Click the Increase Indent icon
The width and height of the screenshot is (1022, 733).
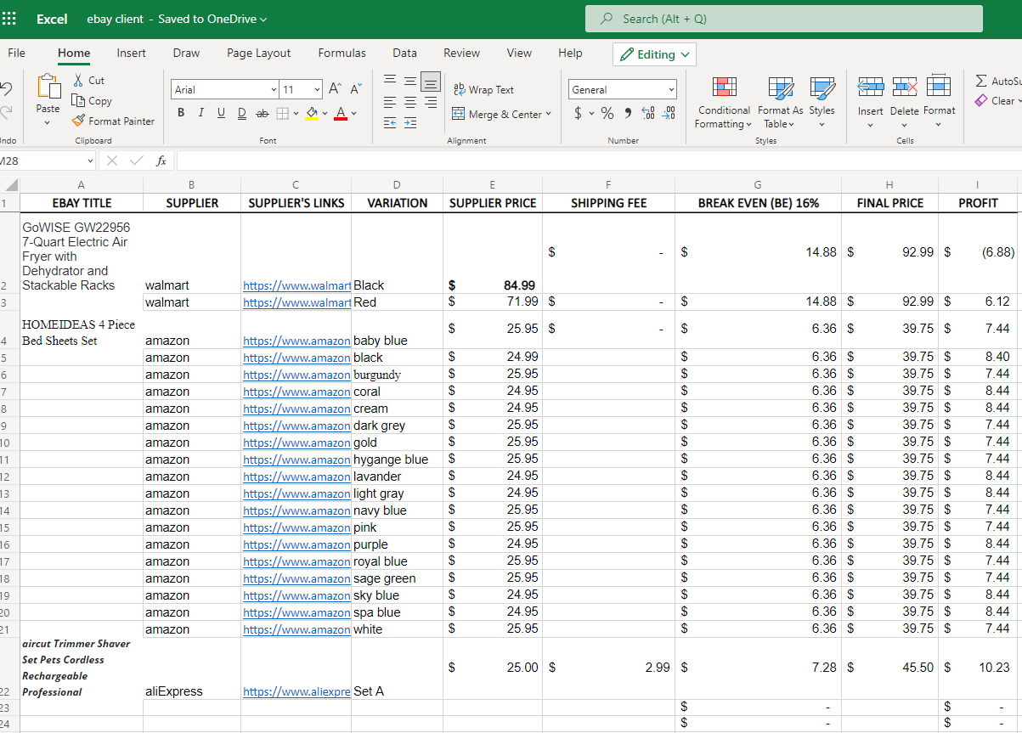410,123
